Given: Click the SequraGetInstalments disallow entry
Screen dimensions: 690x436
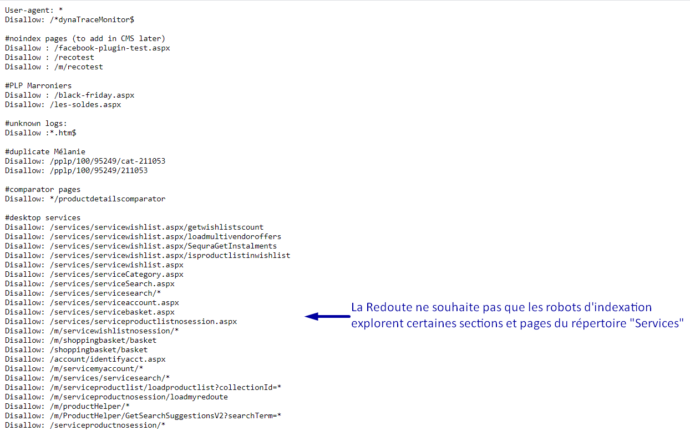Looking at the screenshot, I should point(141,246).
